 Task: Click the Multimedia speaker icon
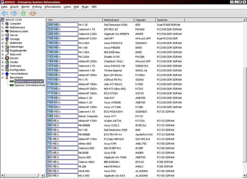click(7, 43)
